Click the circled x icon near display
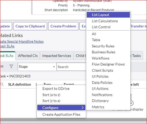 131,103
